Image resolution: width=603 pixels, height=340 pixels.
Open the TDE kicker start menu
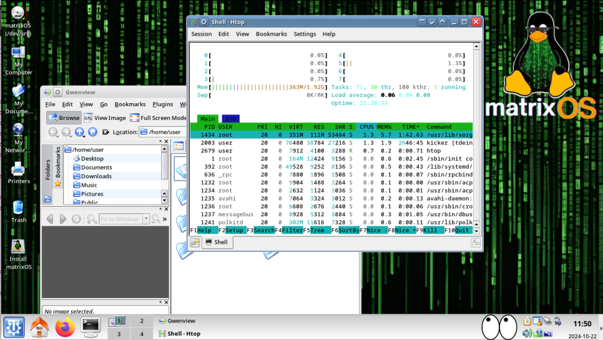point(14,327)
